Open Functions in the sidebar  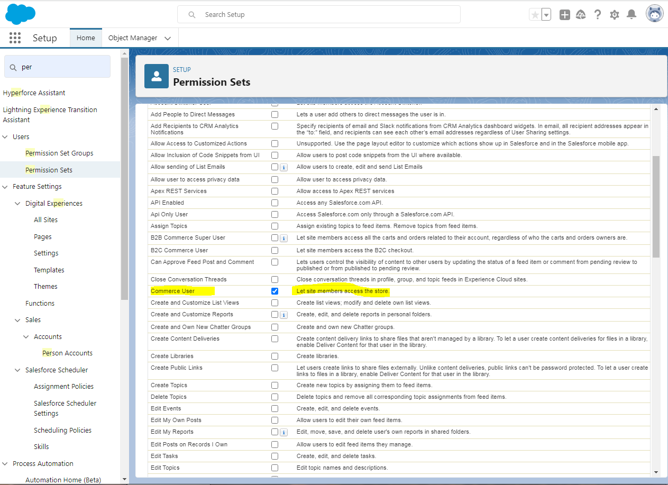tap(40, 303)
